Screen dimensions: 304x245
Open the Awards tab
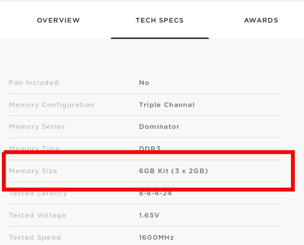pyautogui.click(x=261, y=20)
